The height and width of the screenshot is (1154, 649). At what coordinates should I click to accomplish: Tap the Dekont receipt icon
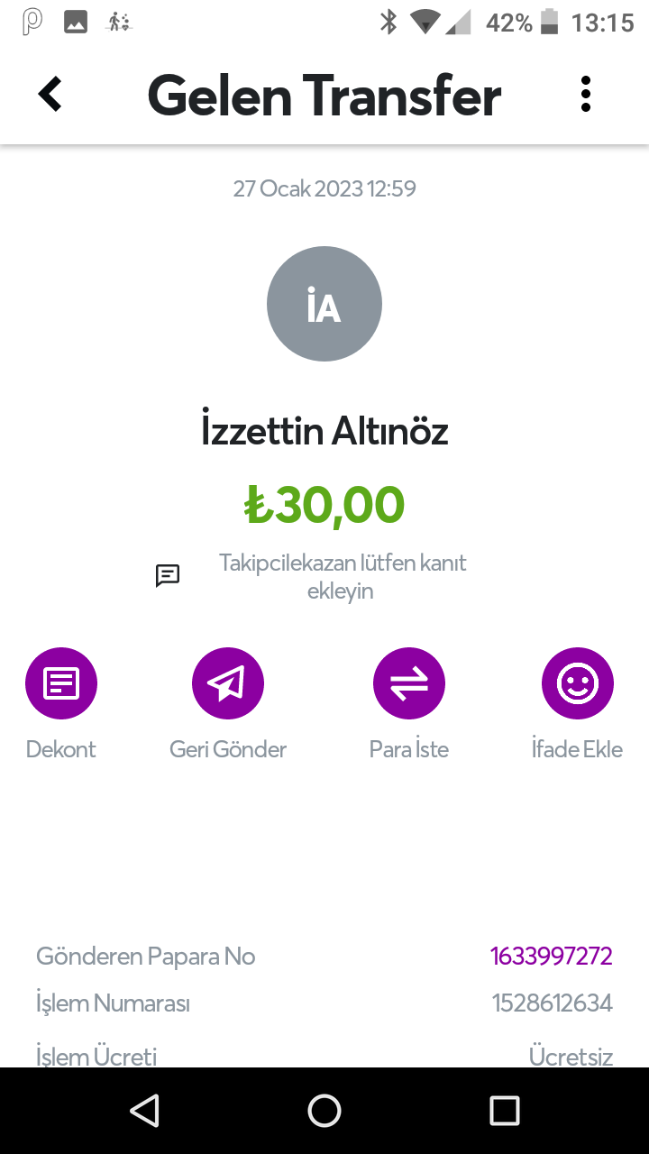coord(61,683)
